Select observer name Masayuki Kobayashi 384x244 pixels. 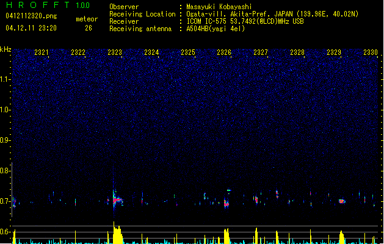coord(219,7)
